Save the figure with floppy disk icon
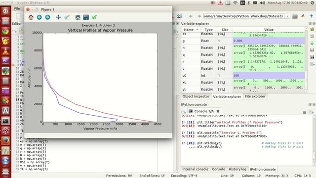 pos(86,17)
